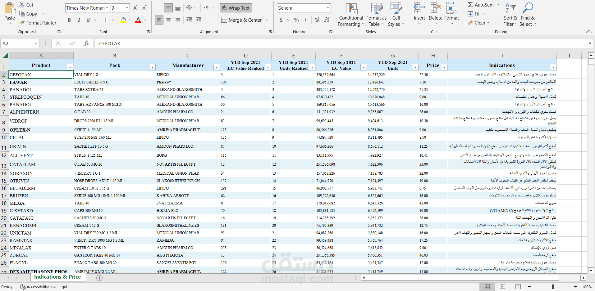The width and height of the screenshot is (595, 291).
Task: Expand the Name Box dropdown
Action: coord(36,43)
